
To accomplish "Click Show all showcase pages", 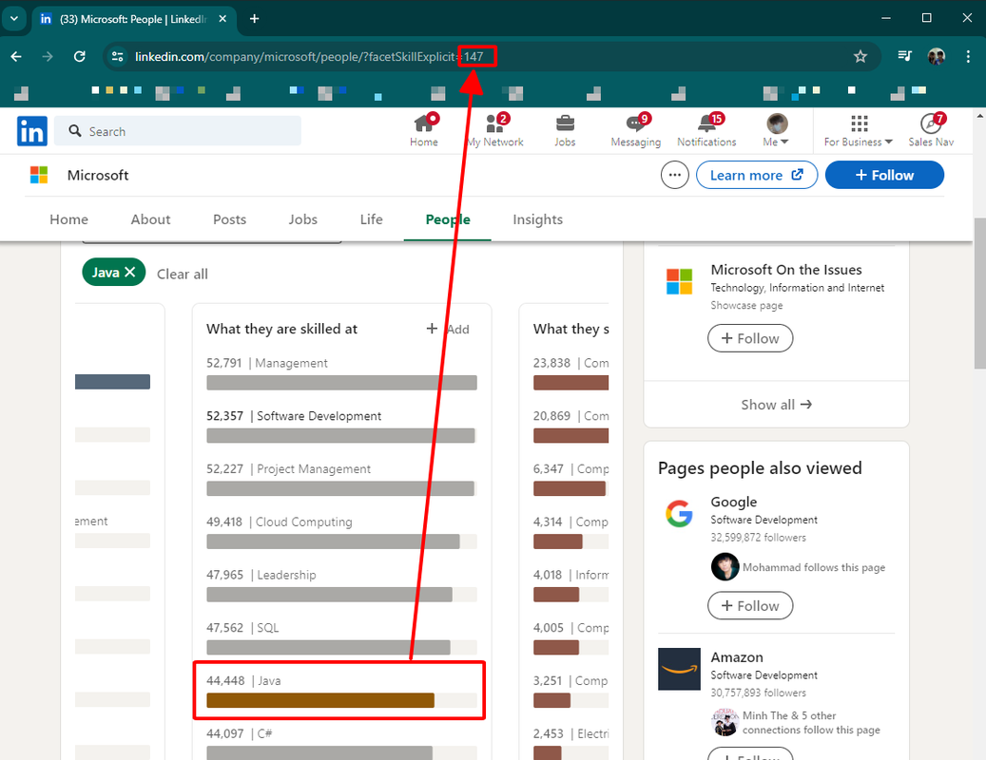I will tap(777, 405).
